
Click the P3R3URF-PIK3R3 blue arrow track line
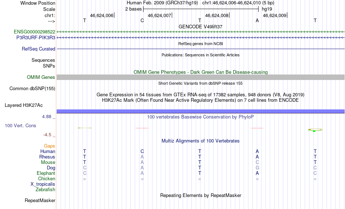201,38
